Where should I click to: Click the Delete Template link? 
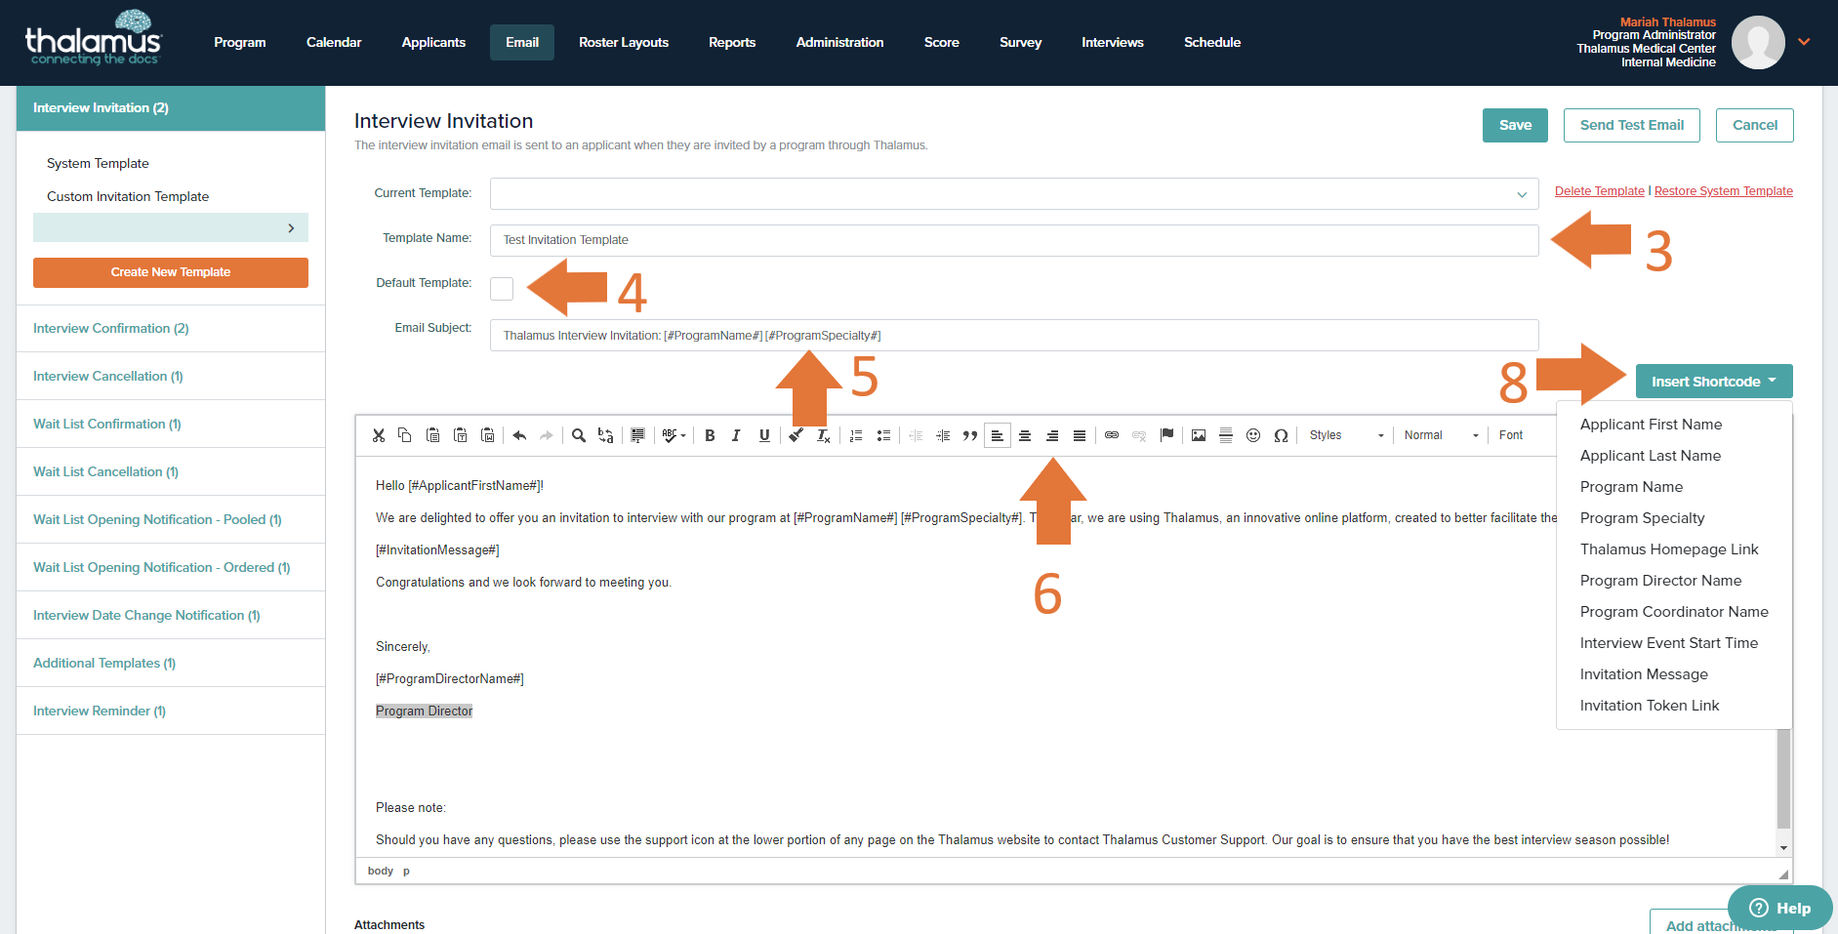pyautogui.click(x=1599, y=191)
